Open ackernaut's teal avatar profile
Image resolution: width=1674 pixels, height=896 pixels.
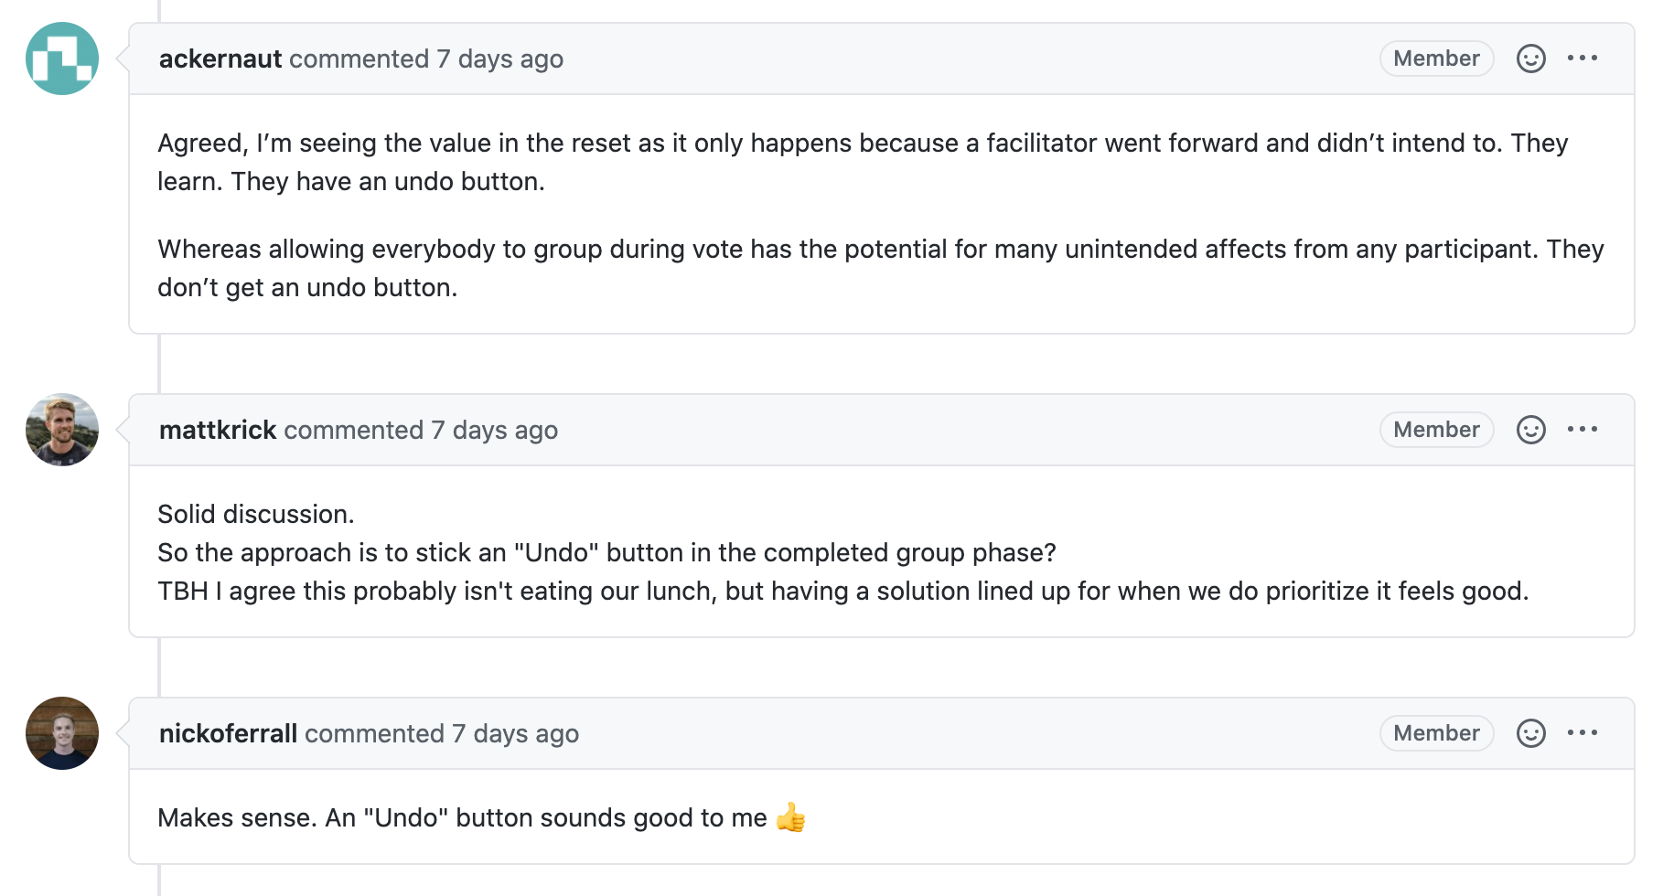pos(62,59)
